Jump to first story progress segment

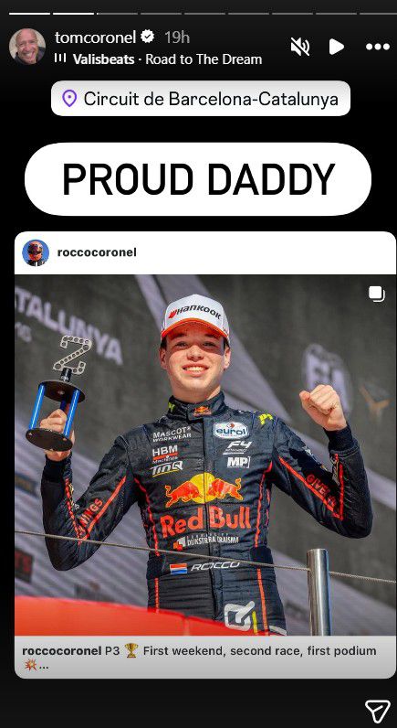(x=29, y=13)
